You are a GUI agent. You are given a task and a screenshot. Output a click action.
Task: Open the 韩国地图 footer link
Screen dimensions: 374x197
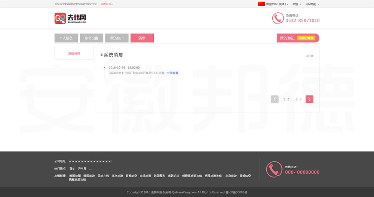point(75,176)
